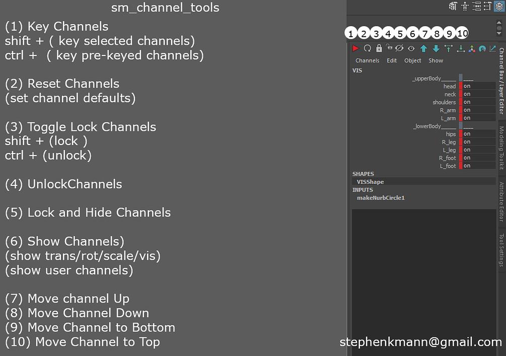Image resolution: width=506 pixels, height=356 pixels.
Task: Click the open padlock Unlock Channels icon
Action: (x=390, y=48)
